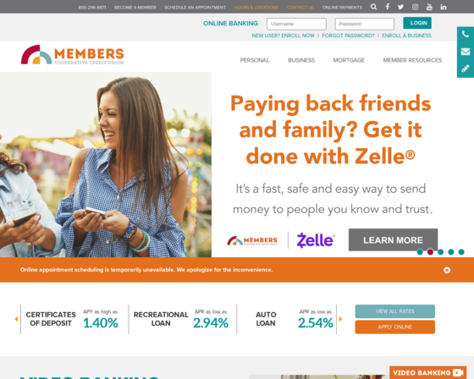Click the pencil icon on side tab

(x=466, y=69)
